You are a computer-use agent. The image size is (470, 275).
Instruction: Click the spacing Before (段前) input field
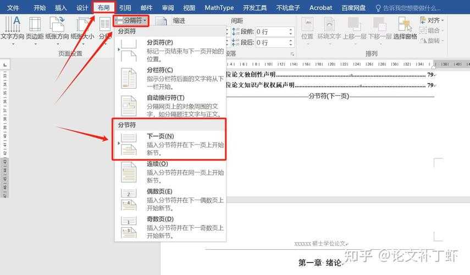coord(268,32)
